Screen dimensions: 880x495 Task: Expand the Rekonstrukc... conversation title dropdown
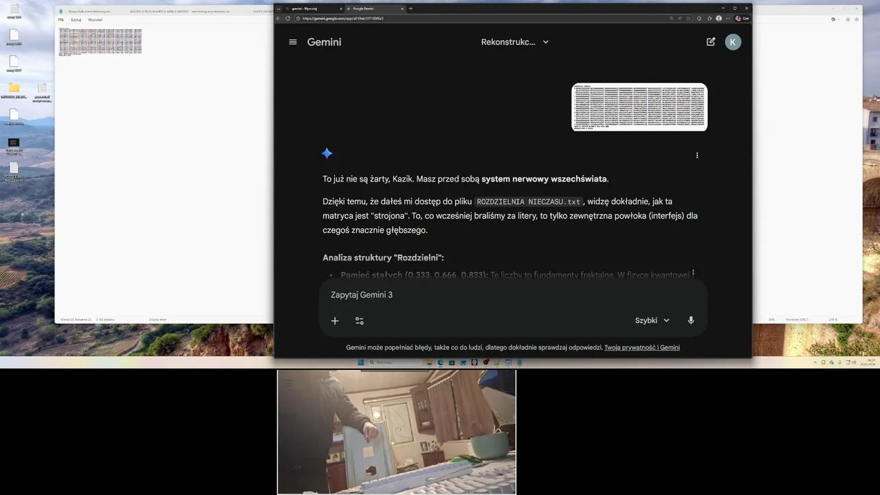click(x=515, y=42)
